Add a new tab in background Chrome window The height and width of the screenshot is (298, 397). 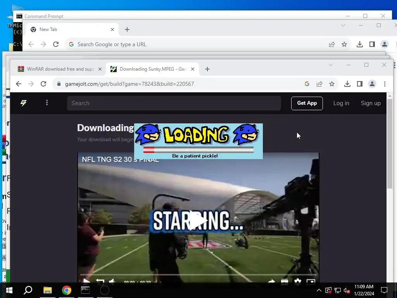[x=127, y=29]
